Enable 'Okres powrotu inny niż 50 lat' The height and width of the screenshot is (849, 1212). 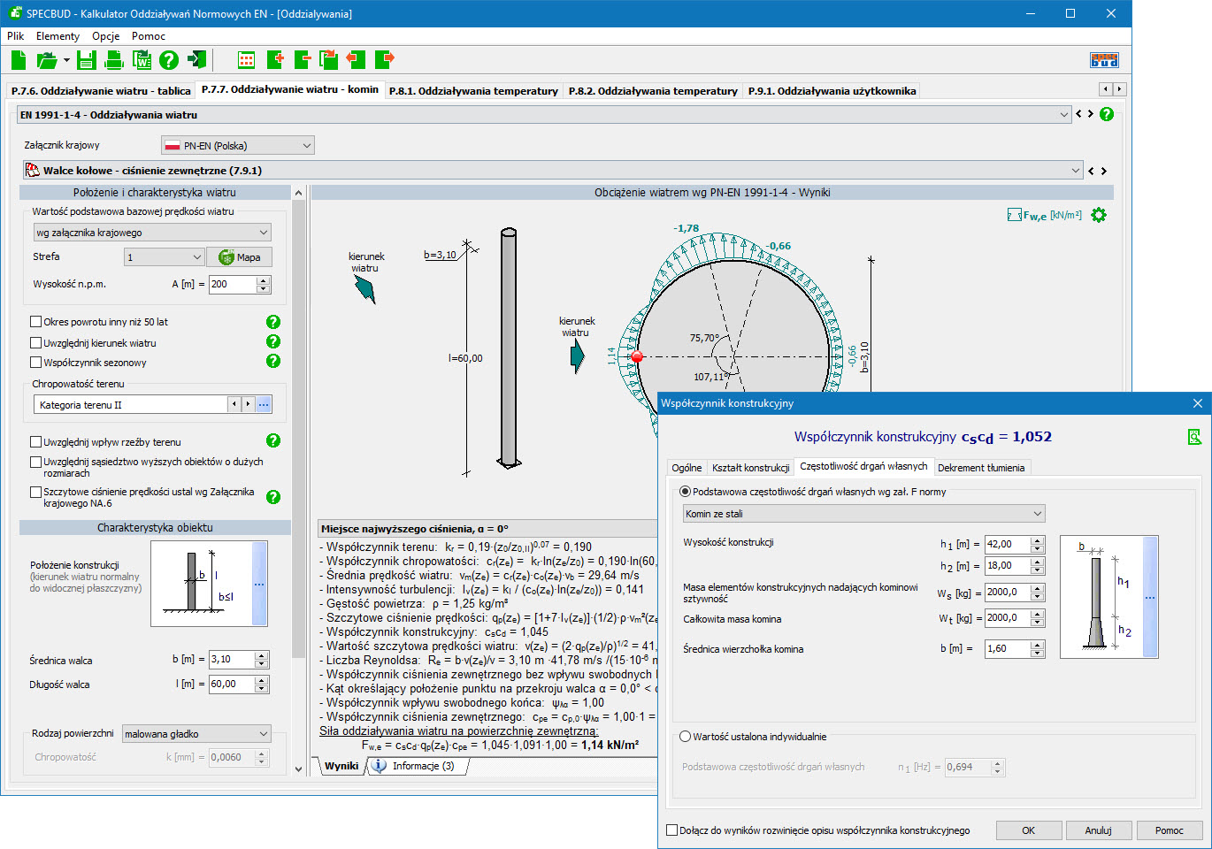(36, 322)
